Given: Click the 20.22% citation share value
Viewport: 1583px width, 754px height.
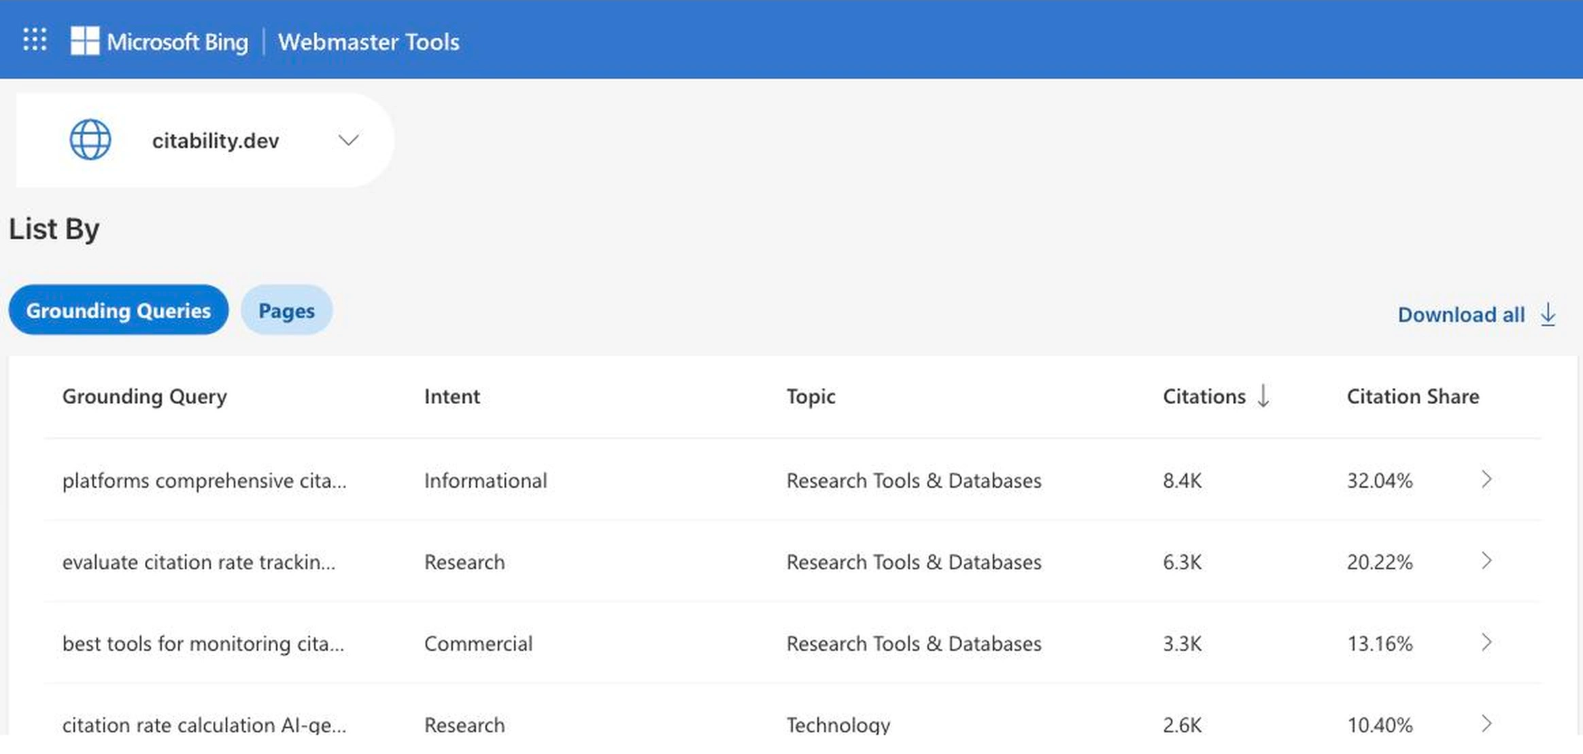Looking at the screenshot, I should pos(1380,562).
